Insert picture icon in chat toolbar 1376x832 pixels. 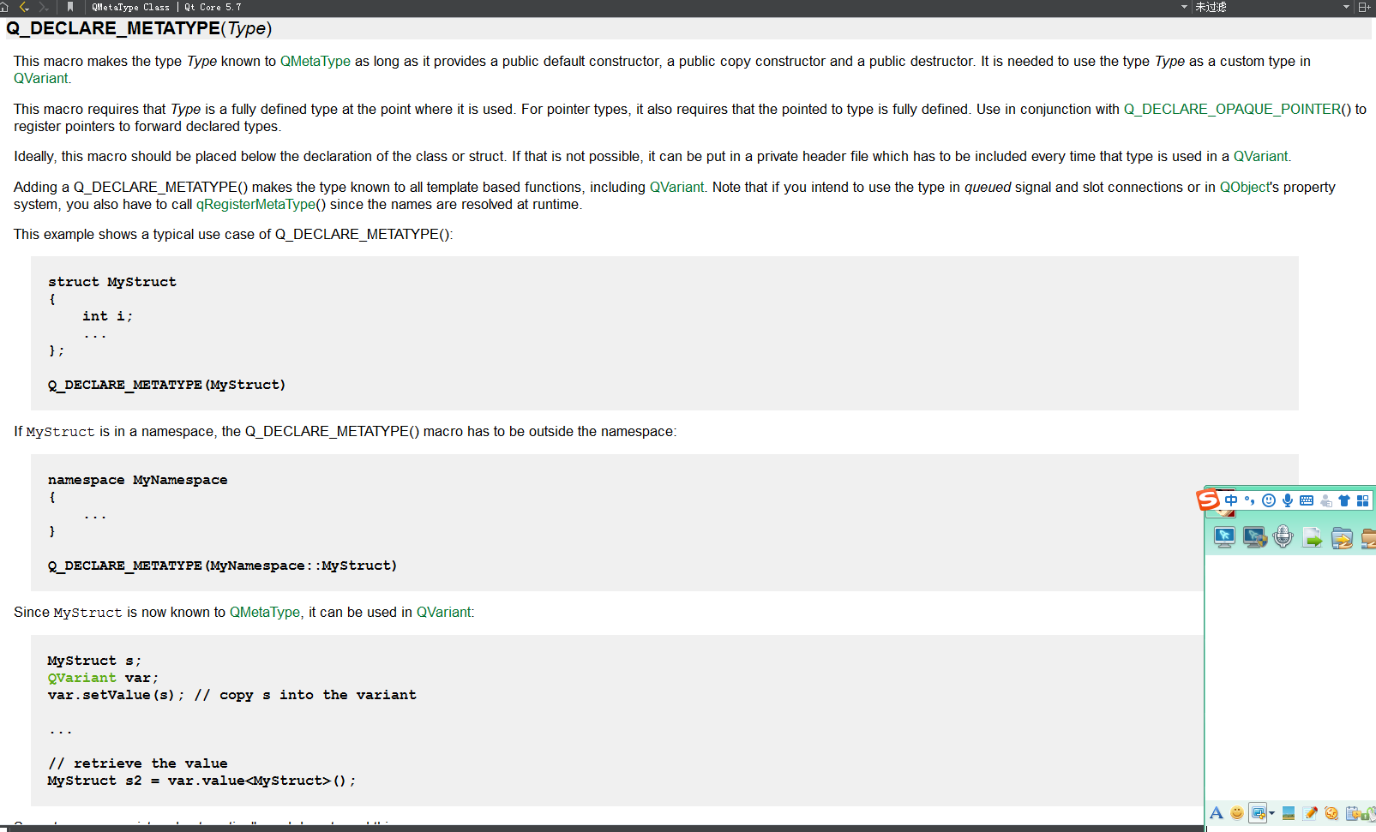point(1288,813)
